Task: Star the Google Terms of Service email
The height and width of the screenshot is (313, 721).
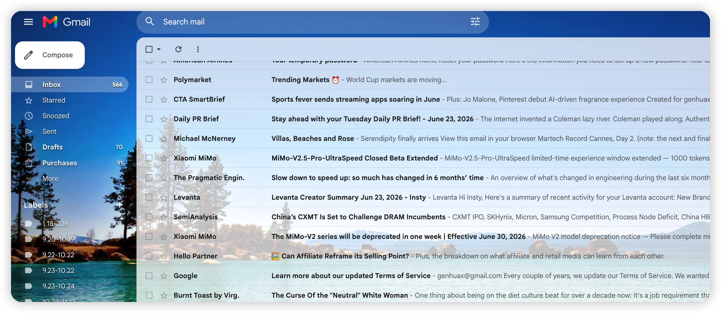Action: (164, 276)
